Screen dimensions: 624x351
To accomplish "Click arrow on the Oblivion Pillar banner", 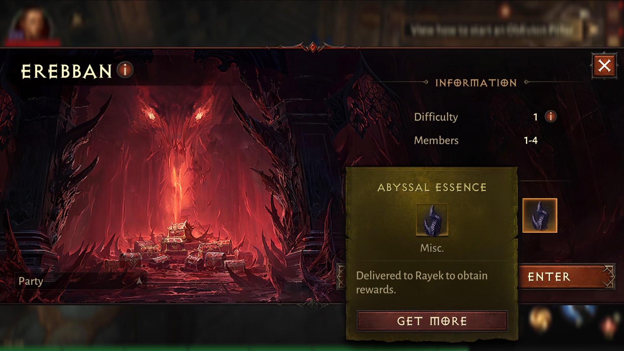I will click(x=593, y=30).
